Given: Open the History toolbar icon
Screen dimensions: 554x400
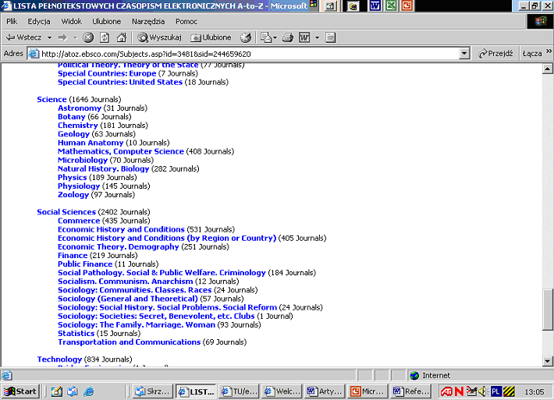Looking at the screenshot, I should coord(246,37).
